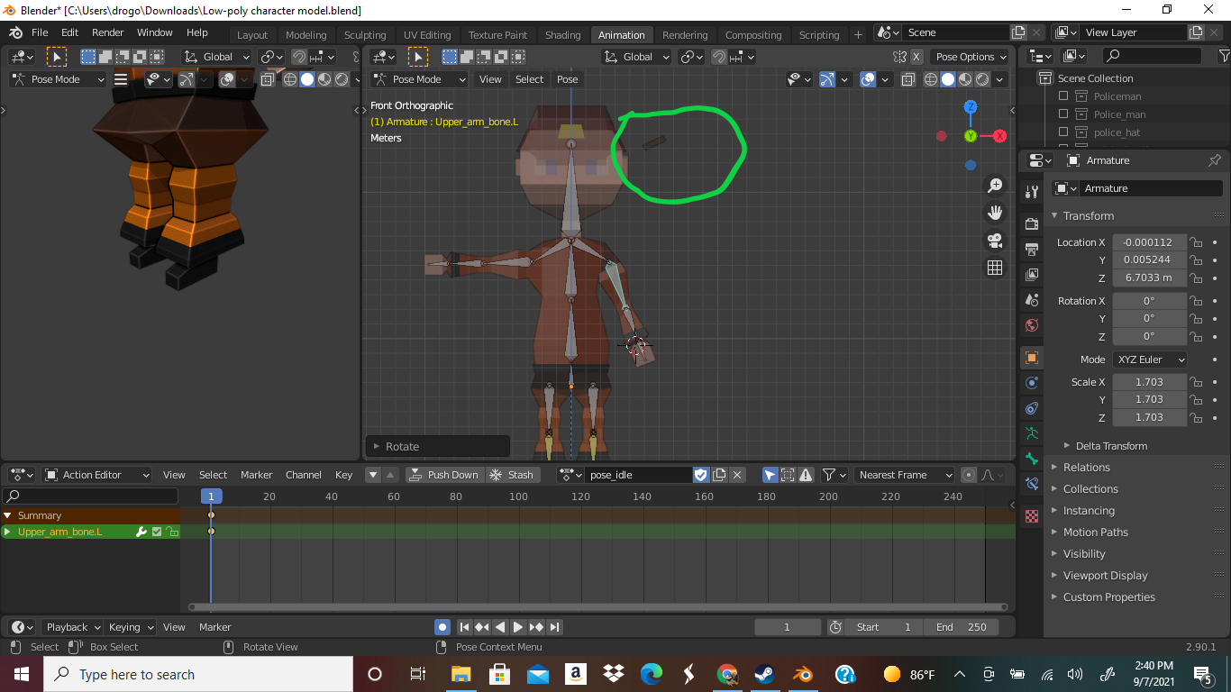Viewport: 1231px width, 692px height.
Task: Toggle snapping magnet in main viewport
Action: coord(719,57)
